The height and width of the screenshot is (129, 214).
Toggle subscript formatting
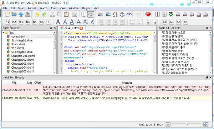pos(86,22)
